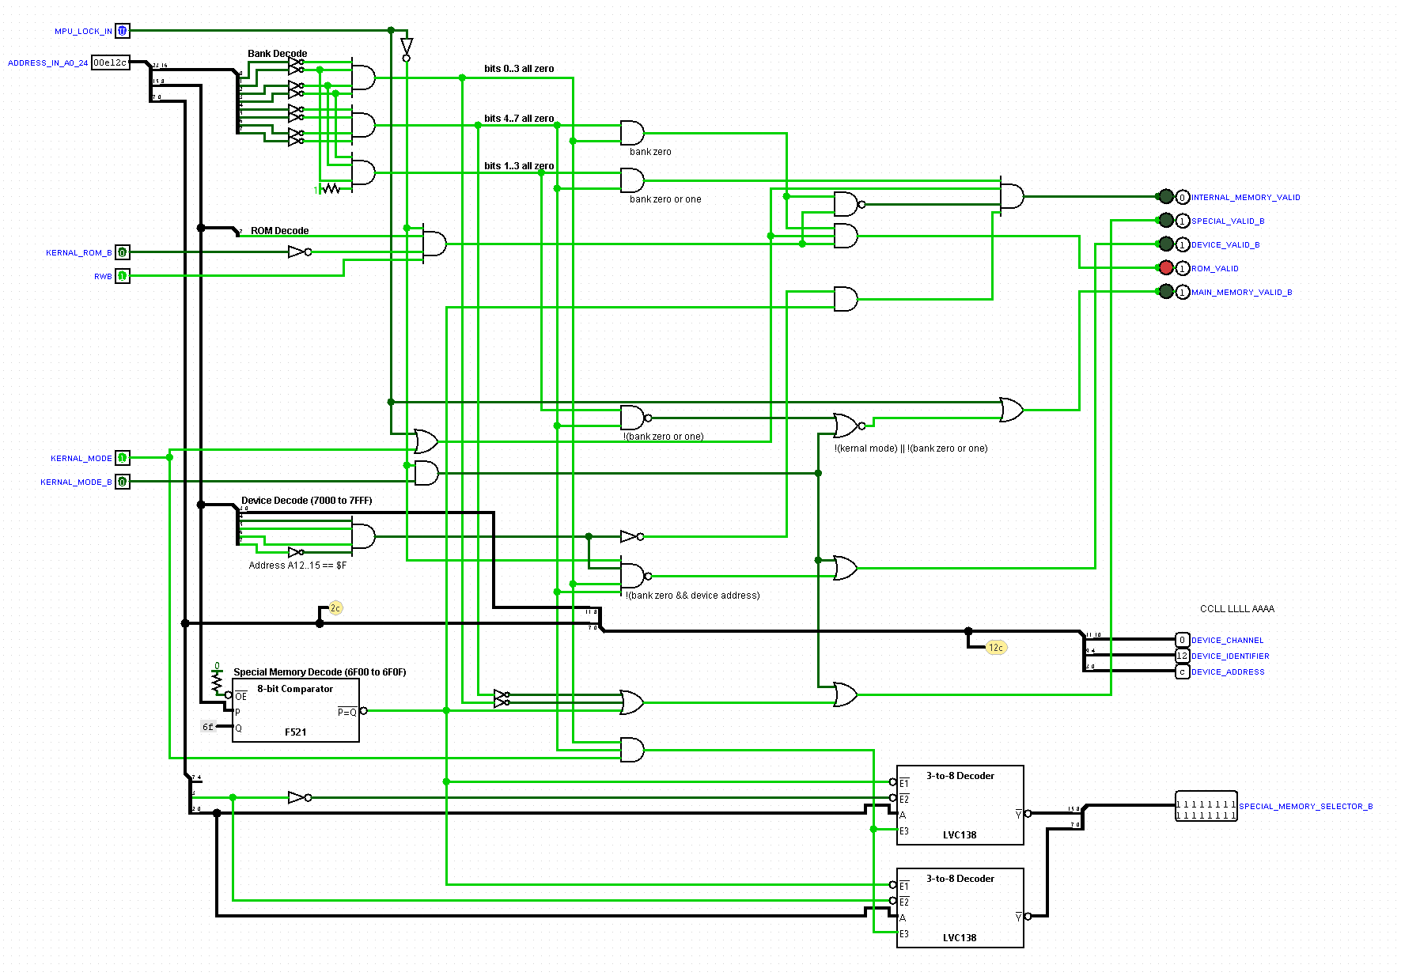Viewport: 1401px width, 976px height.
Task: Click the 'CCLL LLLL AAAA' text label
Action: click(x=1236, y=609)
